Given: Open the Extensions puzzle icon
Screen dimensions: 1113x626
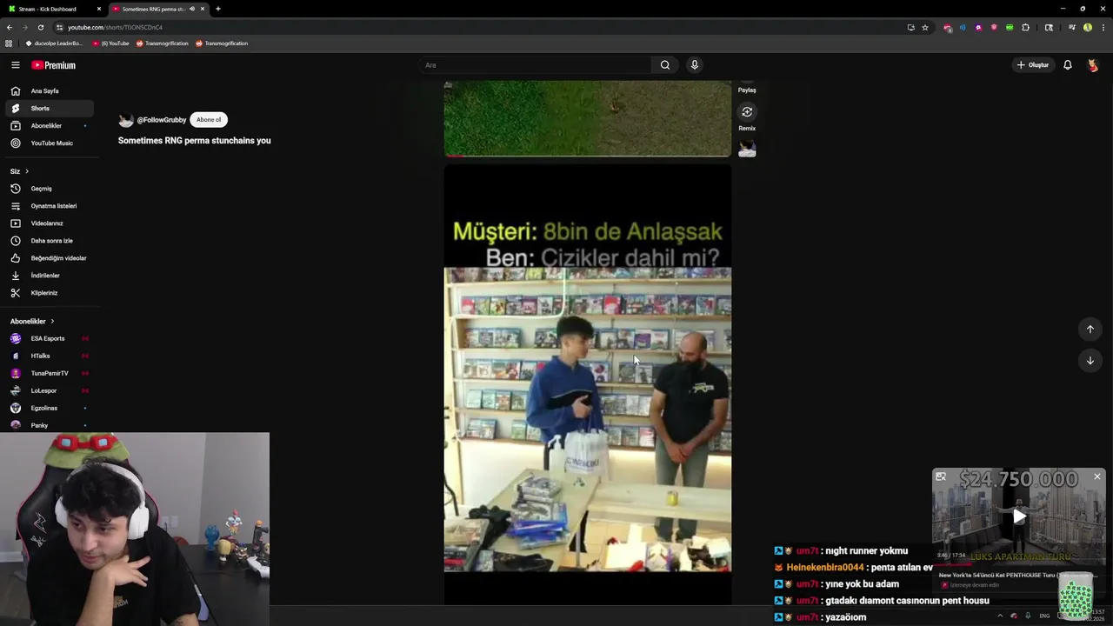Looking at the screenshot, I should click(1025, 27).
